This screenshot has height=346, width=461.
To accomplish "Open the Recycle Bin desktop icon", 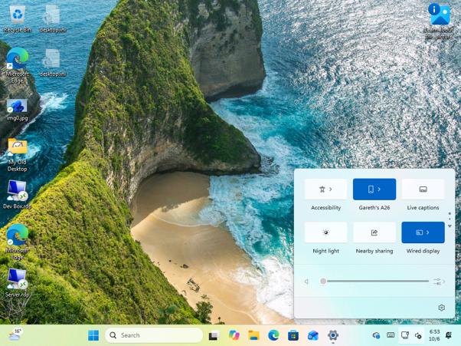I will point(18,18).
